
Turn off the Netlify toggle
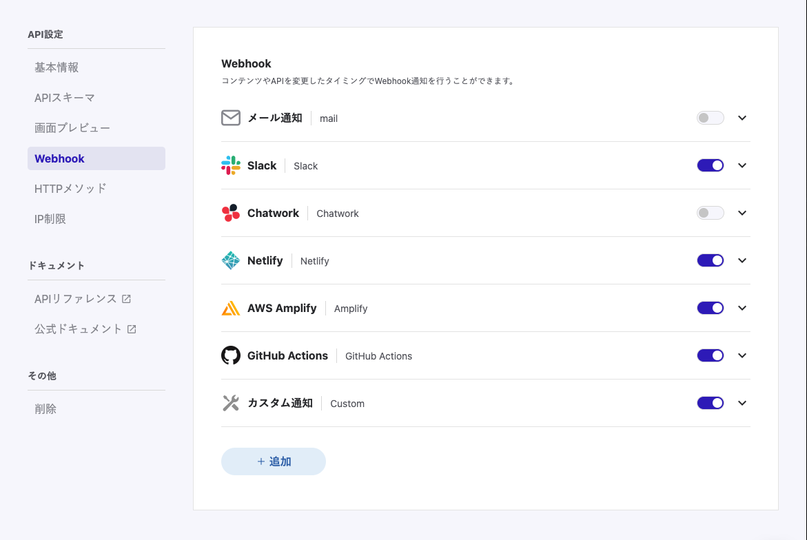point(711,261)
